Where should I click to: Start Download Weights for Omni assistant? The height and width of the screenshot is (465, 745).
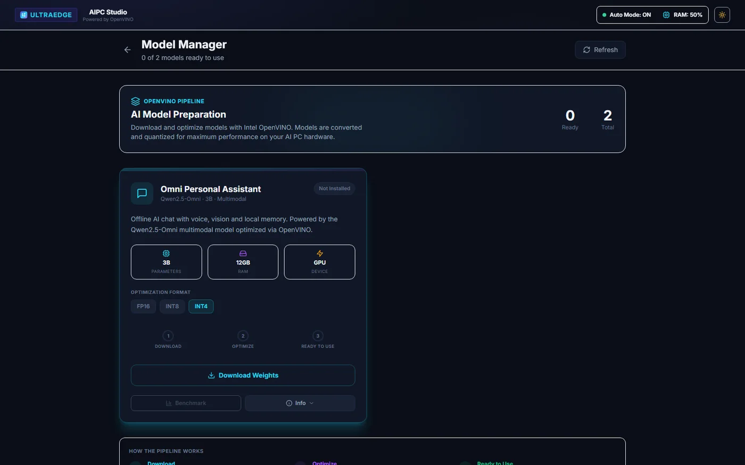tap(243, 375)
